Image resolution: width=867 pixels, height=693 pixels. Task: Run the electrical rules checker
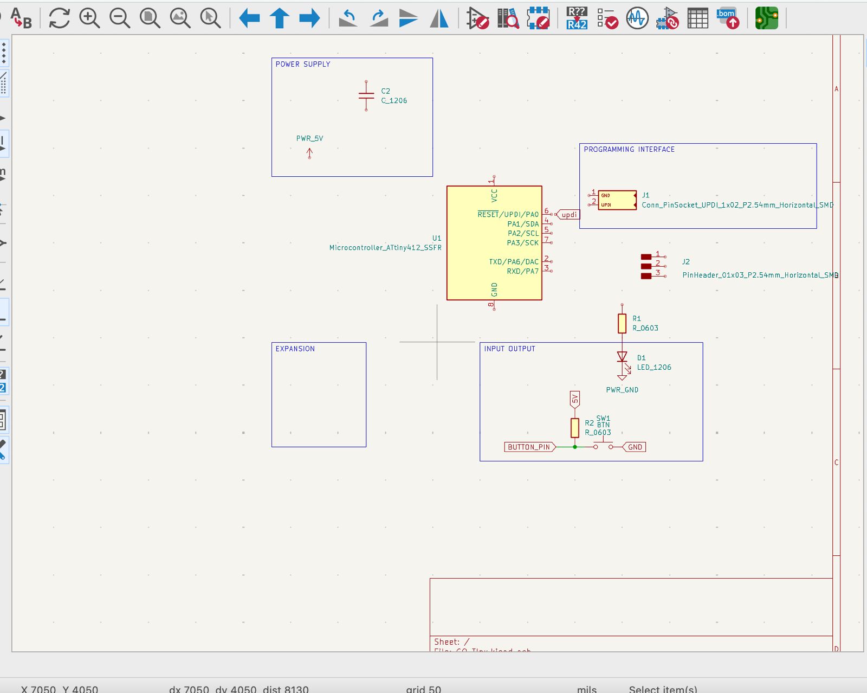coord(607,18)
